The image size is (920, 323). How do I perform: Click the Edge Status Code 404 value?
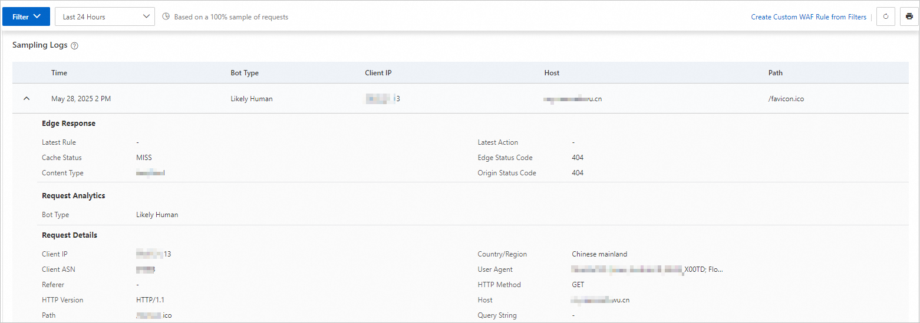tap(578, 158)
